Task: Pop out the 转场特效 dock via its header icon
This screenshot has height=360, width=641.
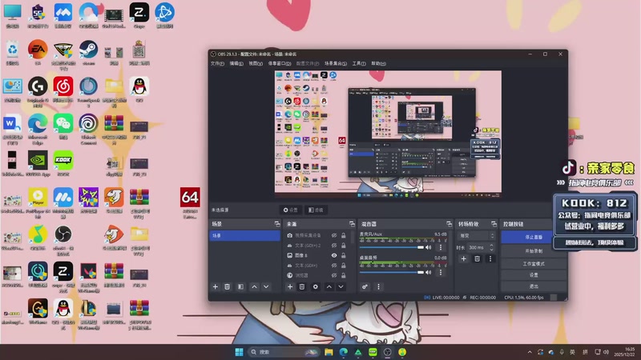Action: (x=494, y=224)
